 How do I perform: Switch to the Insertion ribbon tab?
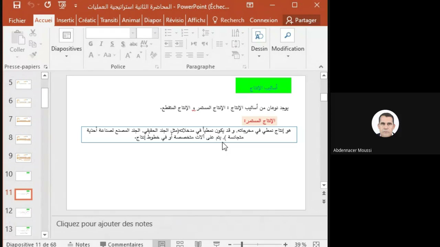[x=65, y=20]
